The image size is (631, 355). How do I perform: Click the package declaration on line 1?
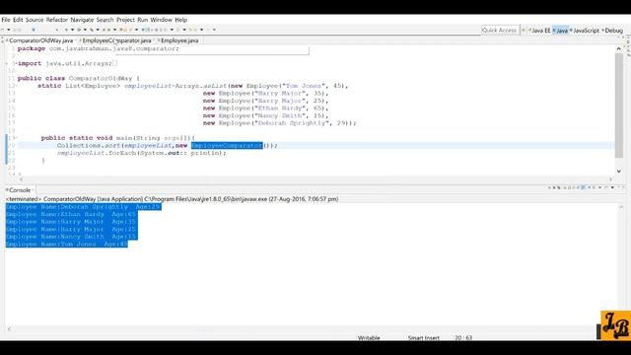click(98, 48)
